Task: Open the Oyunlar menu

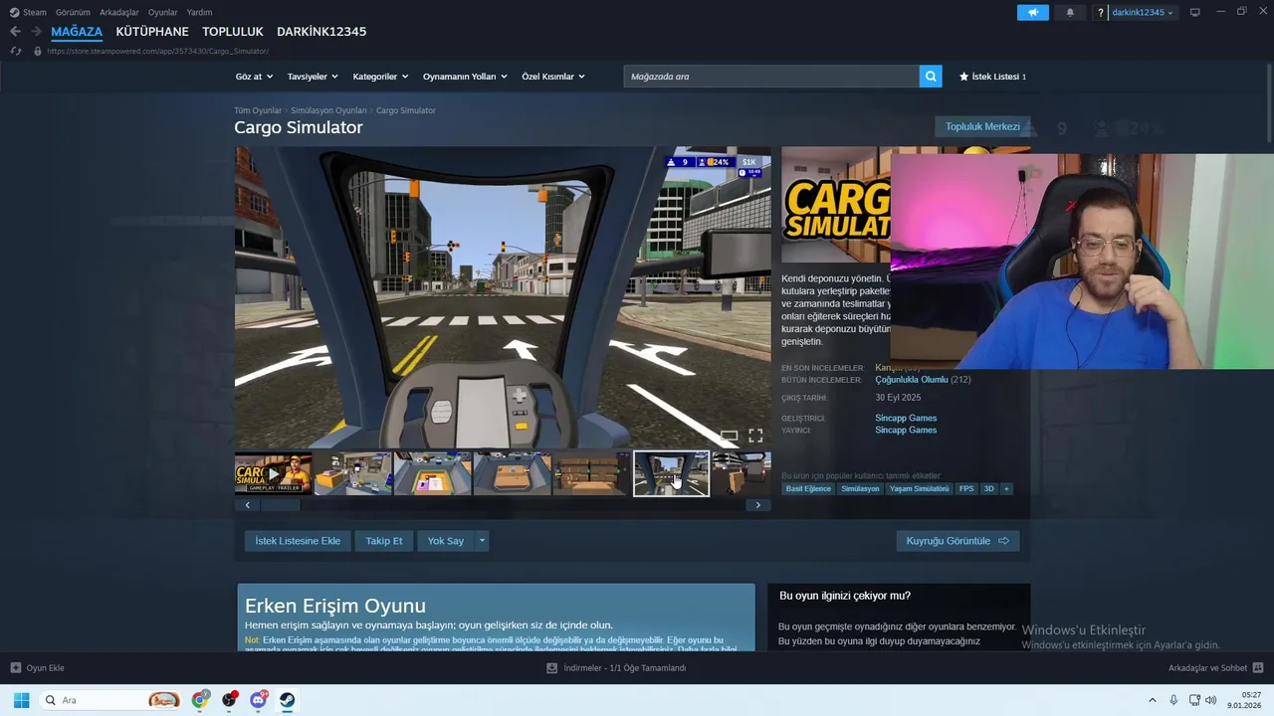Action: pos(163,12)
